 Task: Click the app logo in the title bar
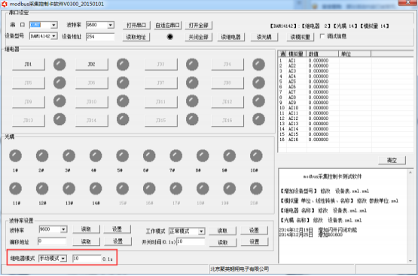4,4
